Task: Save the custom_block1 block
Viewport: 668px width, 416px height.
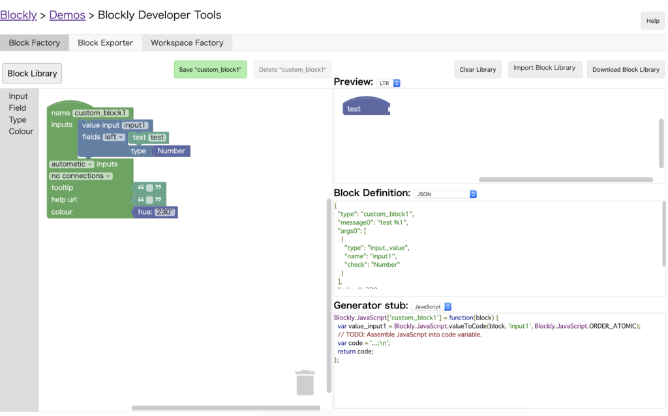Action: click(x=210, y=70)
